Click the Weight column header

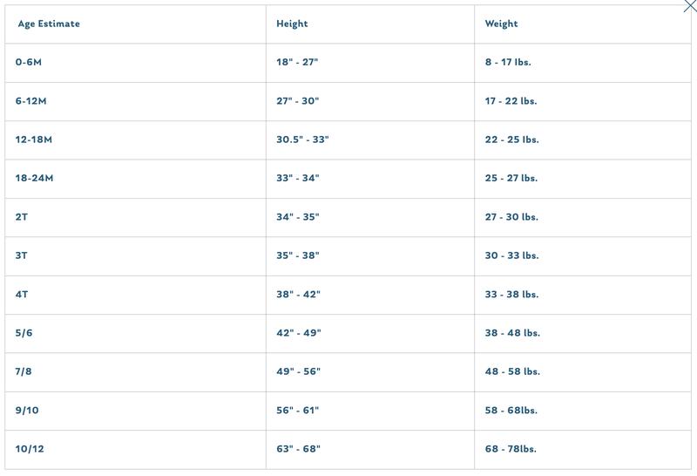(501, 24)
